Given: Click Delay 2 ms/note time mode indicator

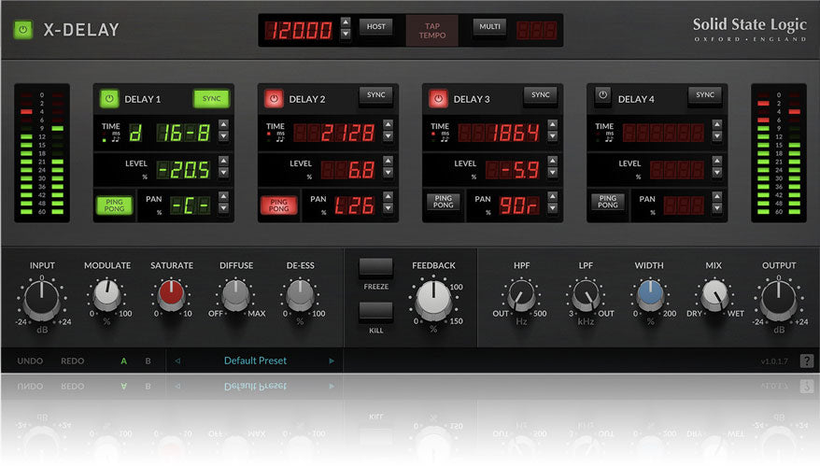Looking at the screenshot, I should point(276,137).
